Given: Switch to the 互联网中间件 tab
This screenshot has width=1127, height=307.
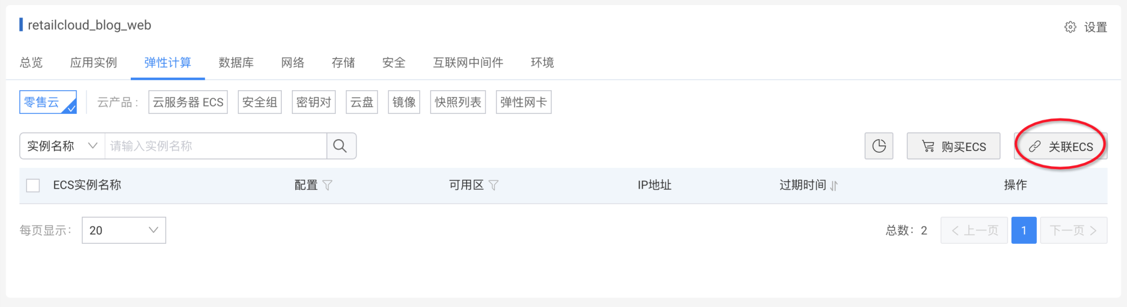Looking at the screenshot, I should (x=468, y=63).
